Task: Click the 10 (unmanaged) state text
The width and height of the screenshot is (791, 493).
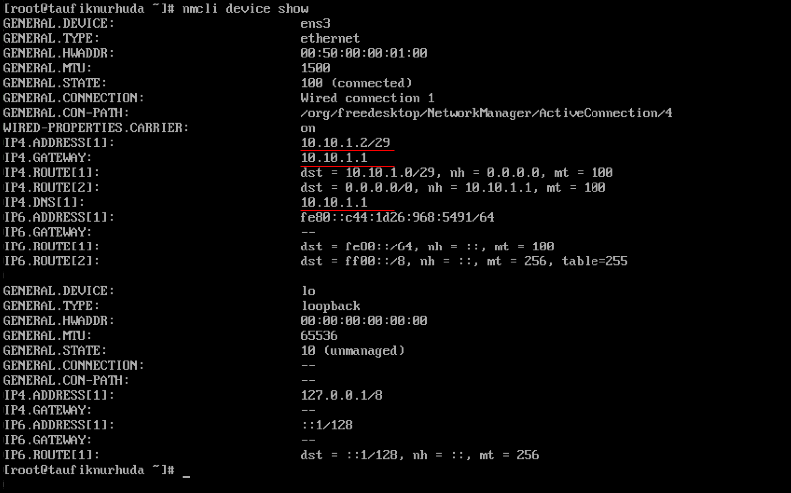Action: [353, 350]
